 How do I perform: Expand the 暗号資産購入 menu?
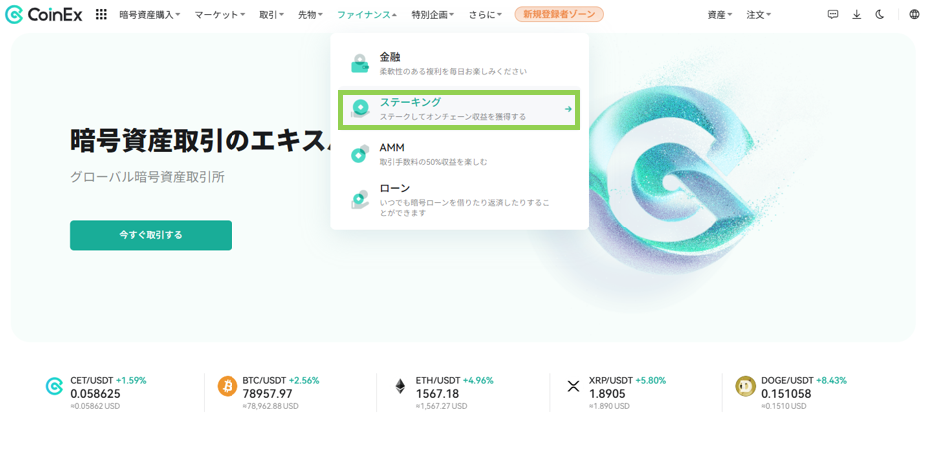click(149, 15)
